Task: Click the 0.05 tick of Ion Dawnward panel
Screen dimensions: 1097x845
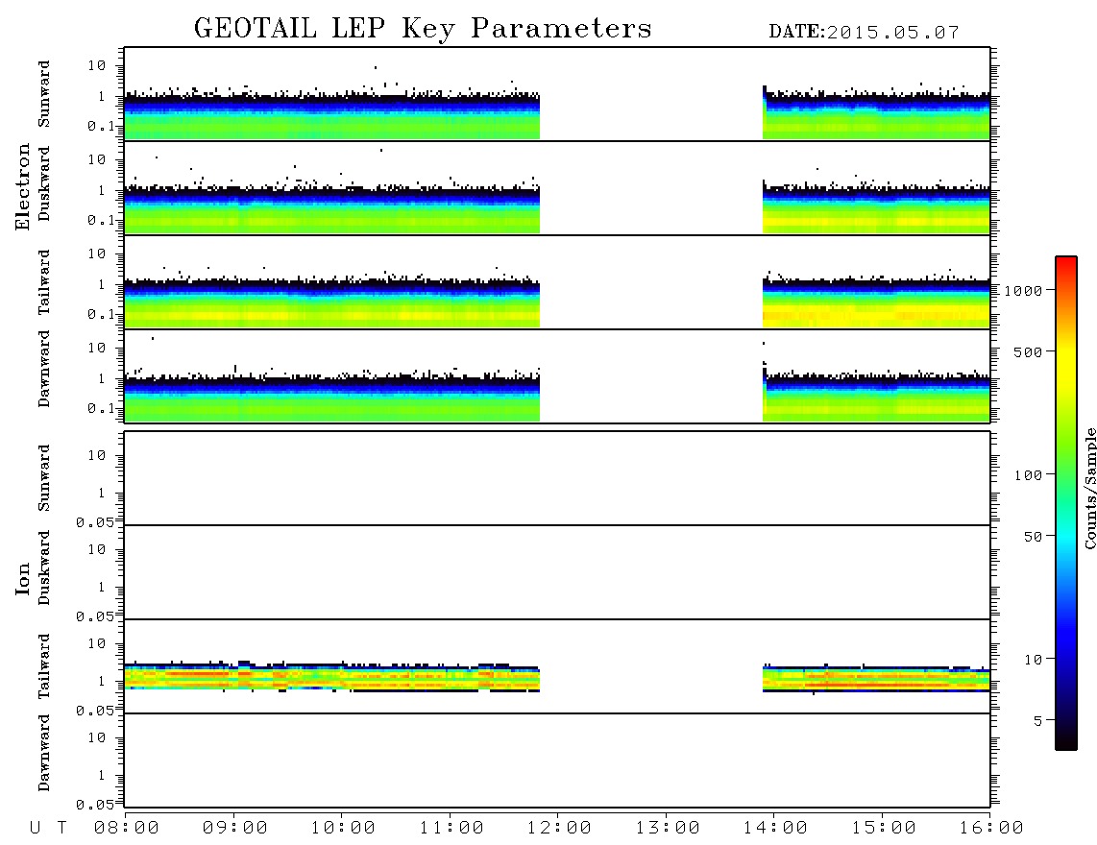Action: [94, 805]
